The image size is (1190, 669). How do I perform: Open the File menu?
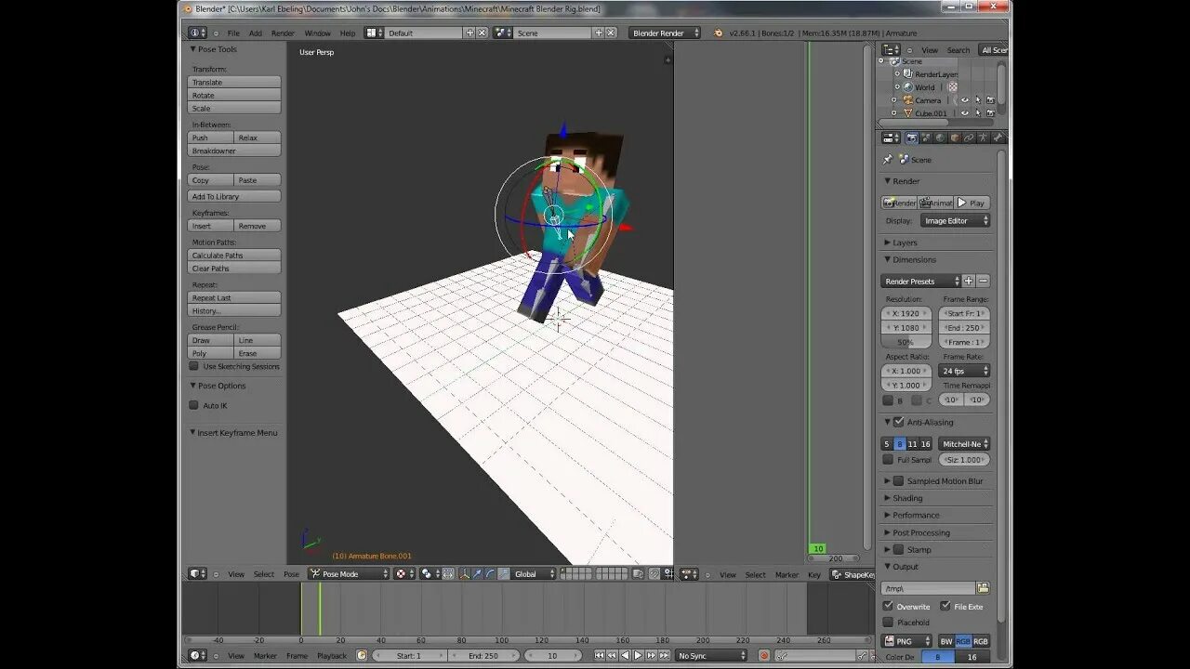click(x=233, y=33)
